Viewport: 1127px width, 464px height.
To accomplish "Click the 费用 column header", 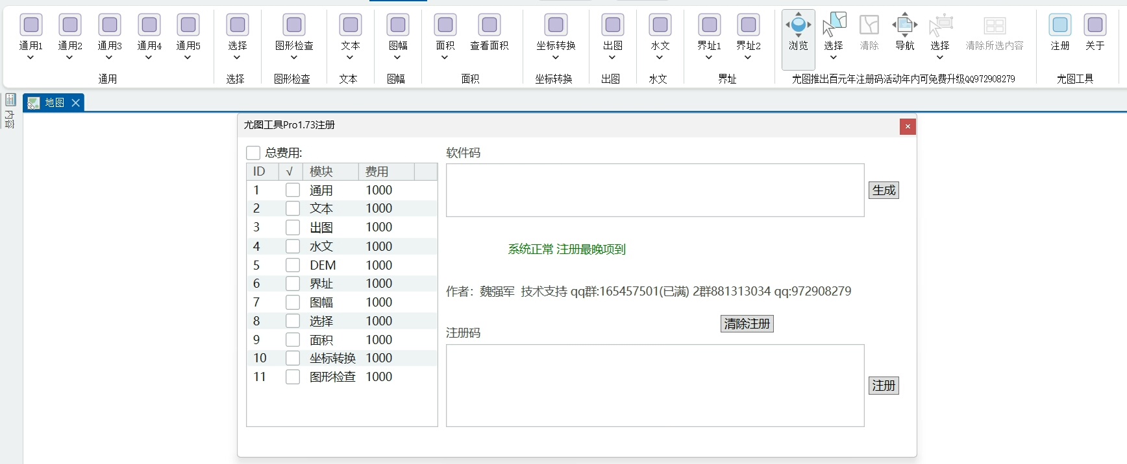I will (385, 172).
